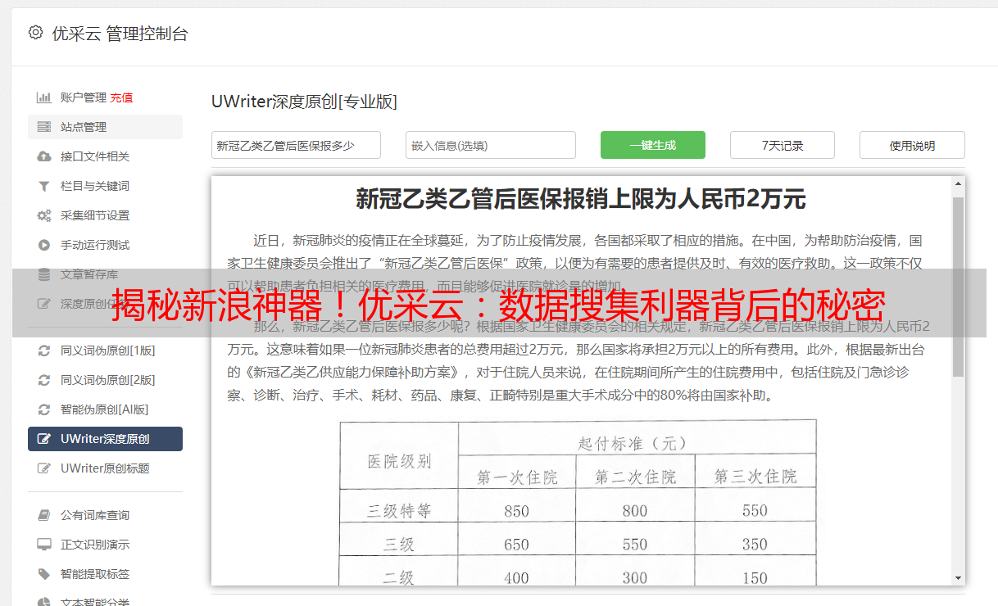Click the 优采云 管理控制台 header title

pos(120,34)
